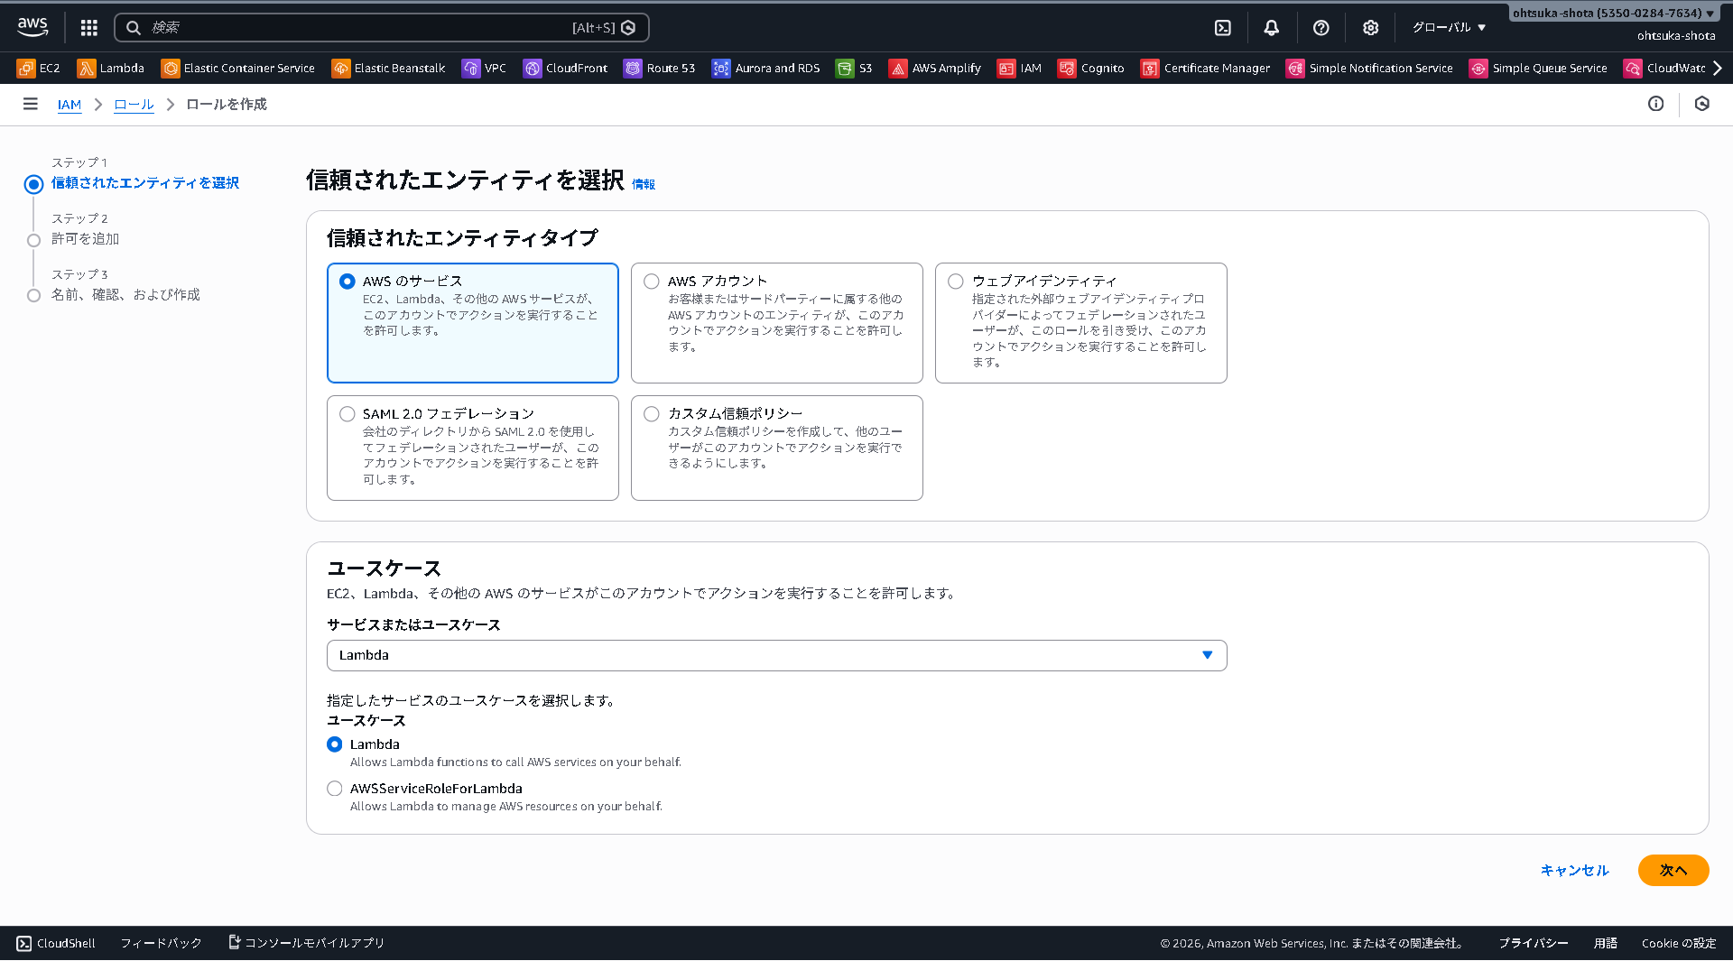The height and width of the screenshot is (961, 1733).
Task: Open the notifications bell
Action: click(x=1272, y=27)
